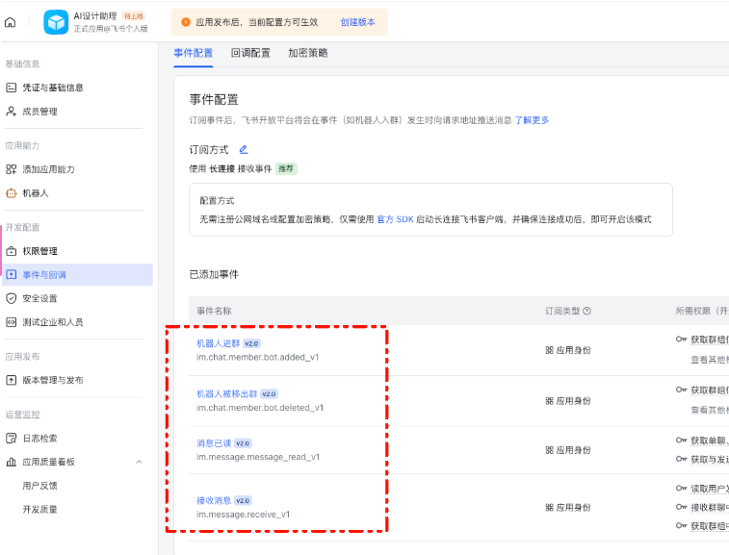Click v2.0 tag beside 接收消息
729x555 pixels.
243,501
